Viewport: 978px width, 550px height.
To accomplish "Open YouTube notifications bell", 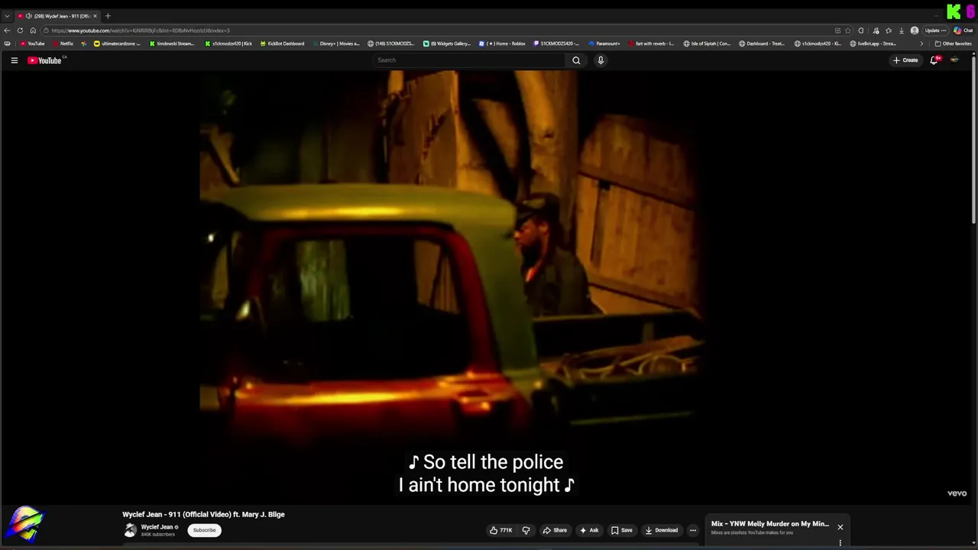I will click(934, 60).
